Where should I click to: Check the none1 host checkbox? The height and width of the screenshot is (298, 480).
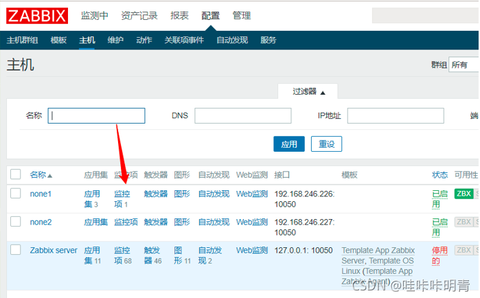(x=16, y=194)
